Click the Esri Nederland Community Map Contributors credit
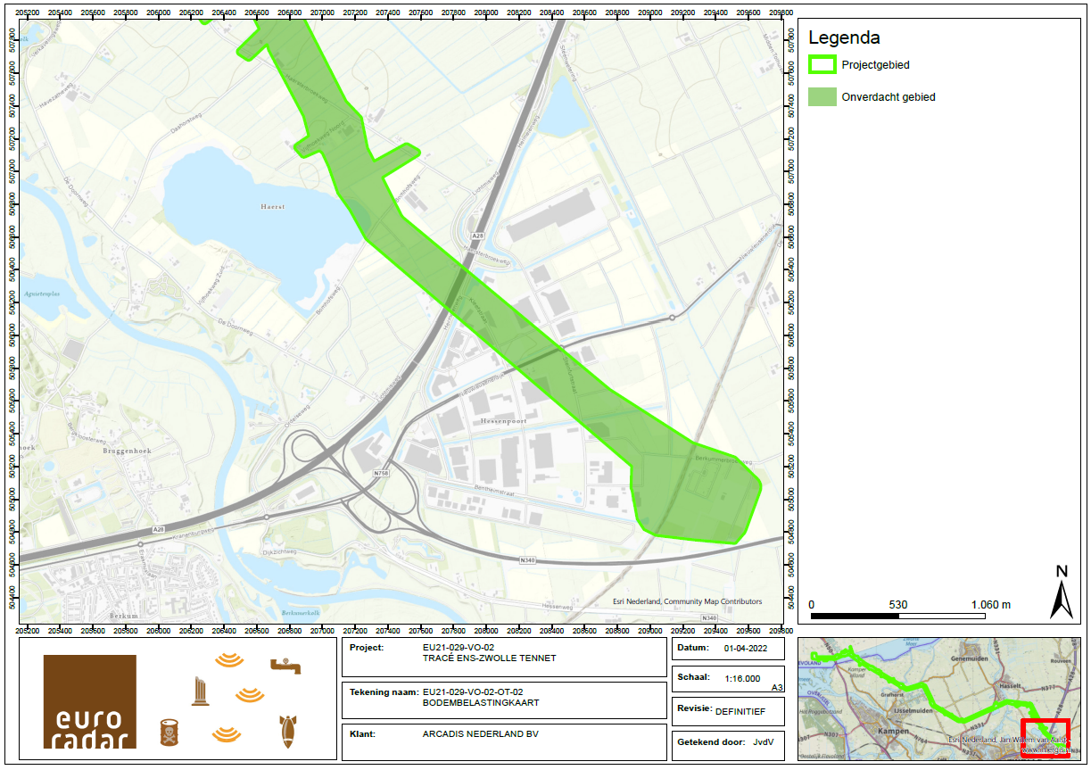The image size is (1091, 770). pos(687,601)
